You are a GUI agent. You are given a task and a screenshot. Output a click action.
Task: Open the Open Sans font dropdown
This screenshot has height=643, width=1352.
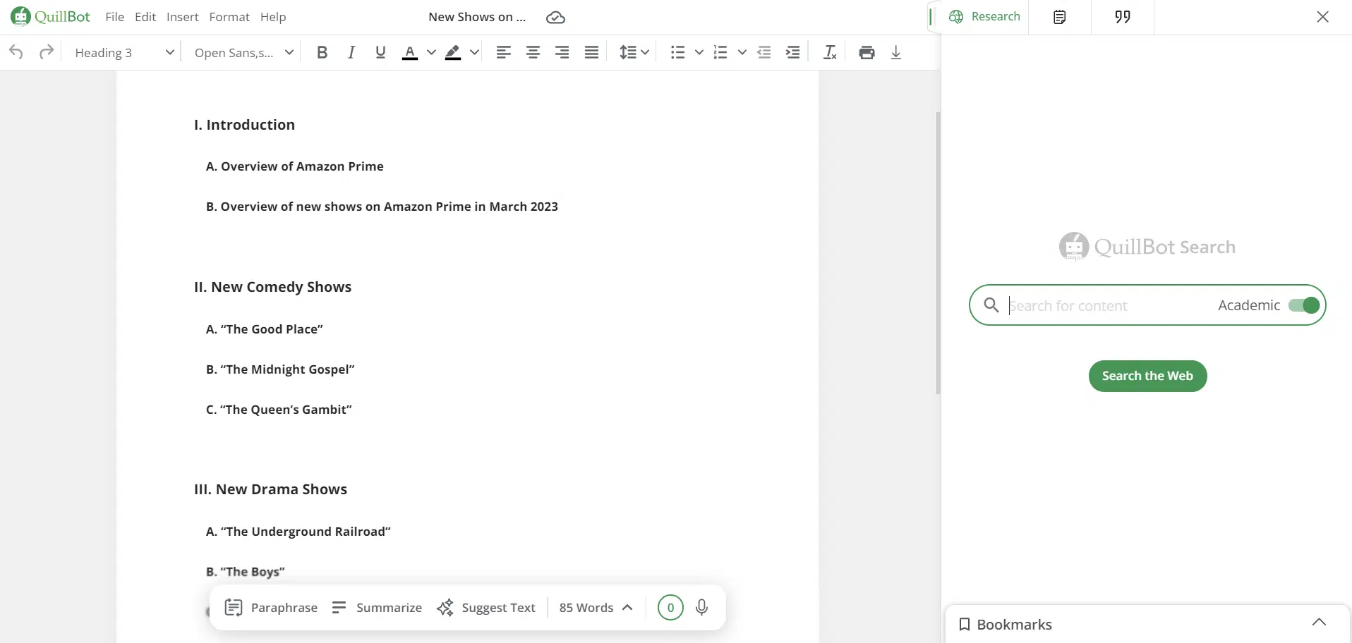tap(243, 53)
